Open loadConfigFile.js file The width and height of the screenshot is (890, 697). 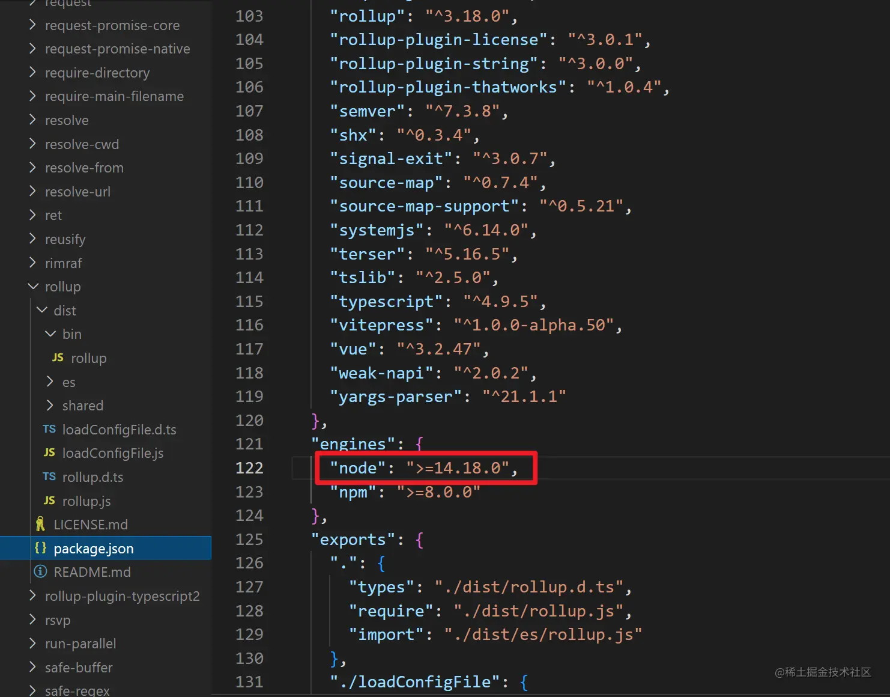coord(113,453)
